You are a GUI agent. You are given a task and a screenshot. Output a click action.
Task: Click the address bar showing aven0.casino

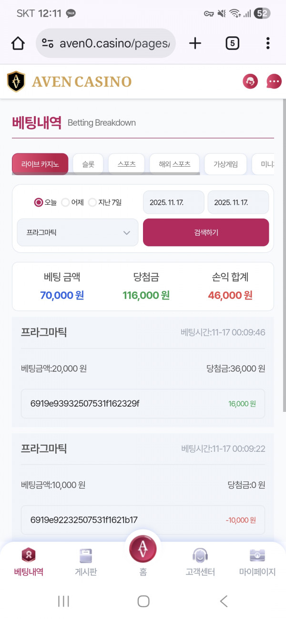[105, 43]
